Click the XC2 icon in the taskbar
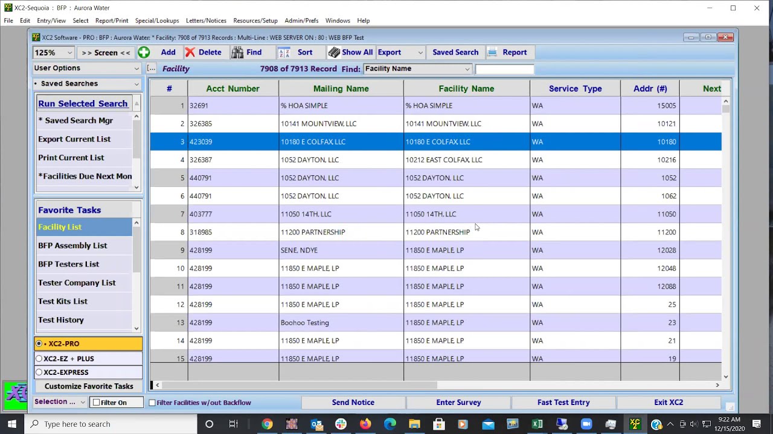 635,424
